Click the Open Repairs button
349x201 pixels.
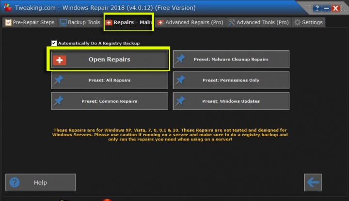tap(109, 60)
